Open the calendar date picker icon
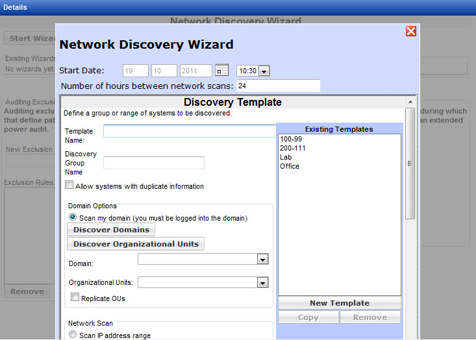 pyautogui.click(x=221, y=70)
